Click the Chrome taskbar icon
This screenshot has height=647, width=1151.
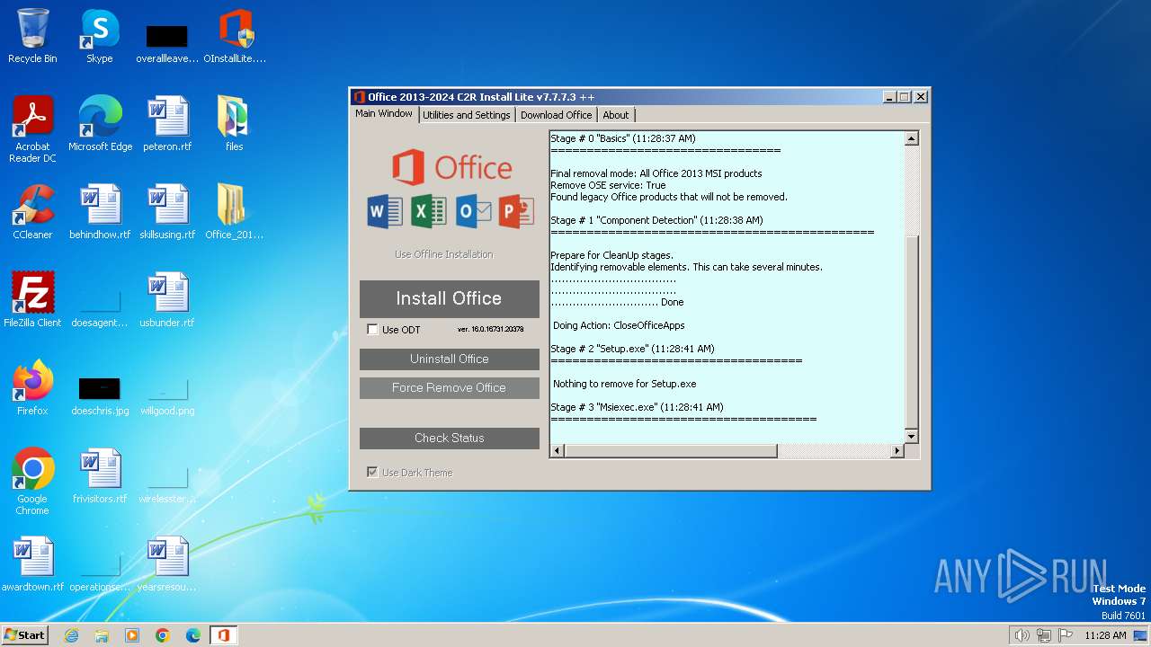click(x=163, y=635)
